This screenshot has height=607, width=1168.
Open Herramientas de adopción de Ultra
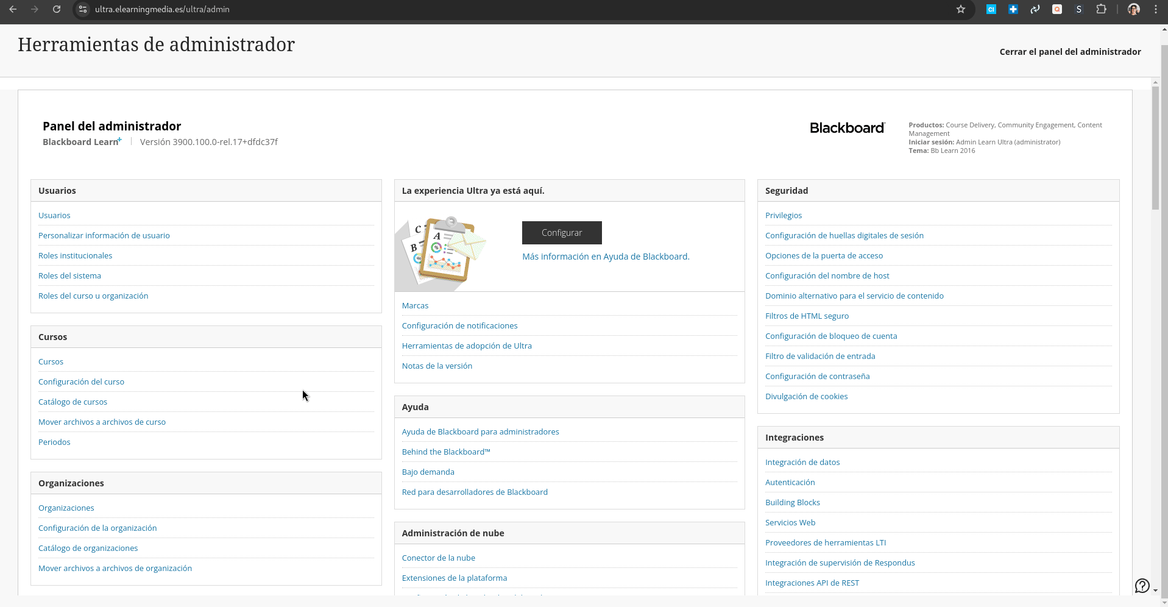click(x=467, y=346)
